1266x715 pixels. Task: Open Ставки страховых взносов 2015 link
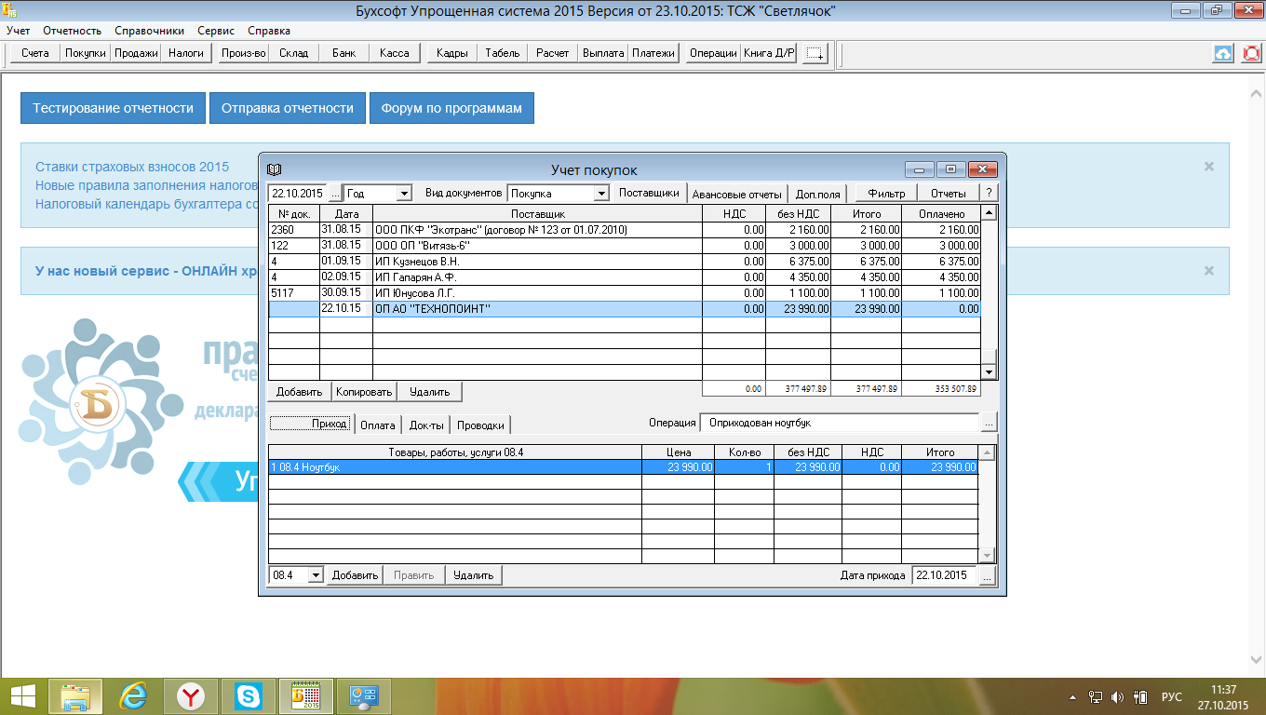click(132, 167)
